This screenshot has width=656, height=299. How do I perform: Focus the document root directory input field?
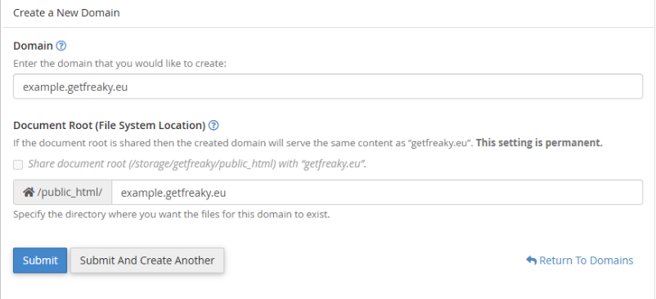click(x=377, y=193)
